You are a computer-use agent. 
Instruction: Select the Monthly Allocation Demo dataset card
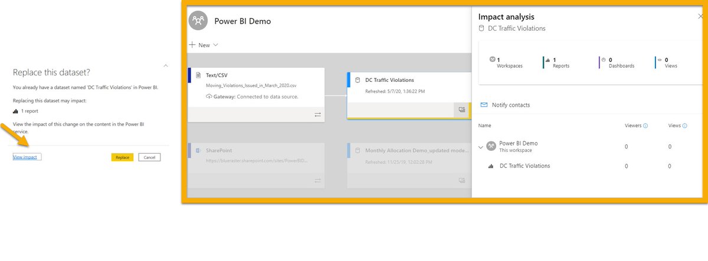[x=409, y=166]
